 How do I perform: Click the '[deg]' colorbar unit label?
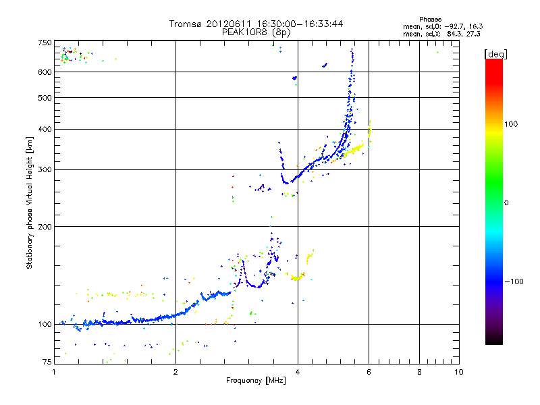click(495, 54)
